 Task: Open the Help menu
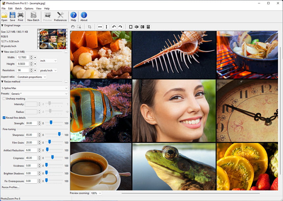(47, 9)
